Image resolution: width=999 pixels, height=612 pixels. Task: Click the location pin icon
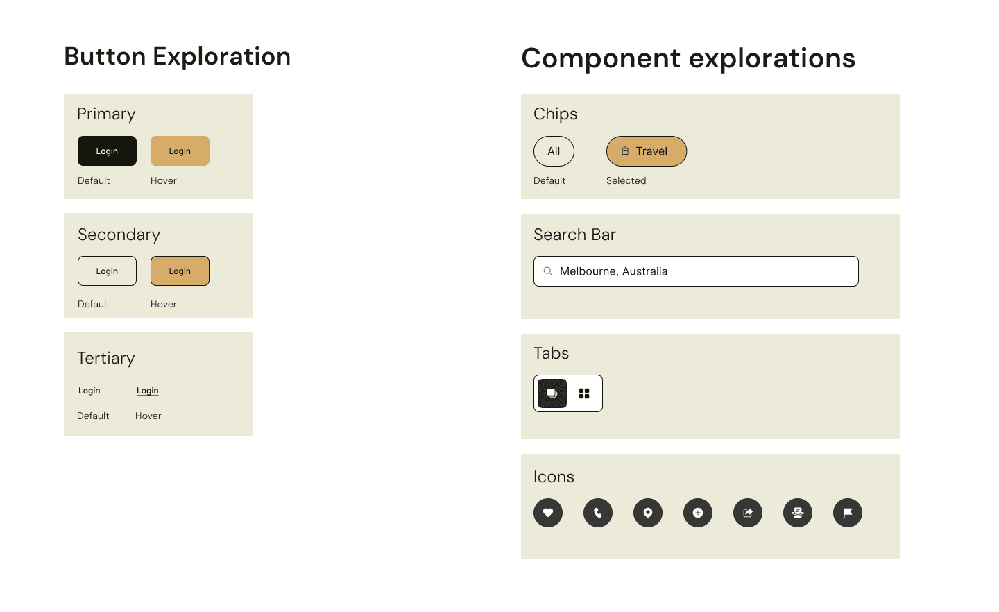pos(648,513)
